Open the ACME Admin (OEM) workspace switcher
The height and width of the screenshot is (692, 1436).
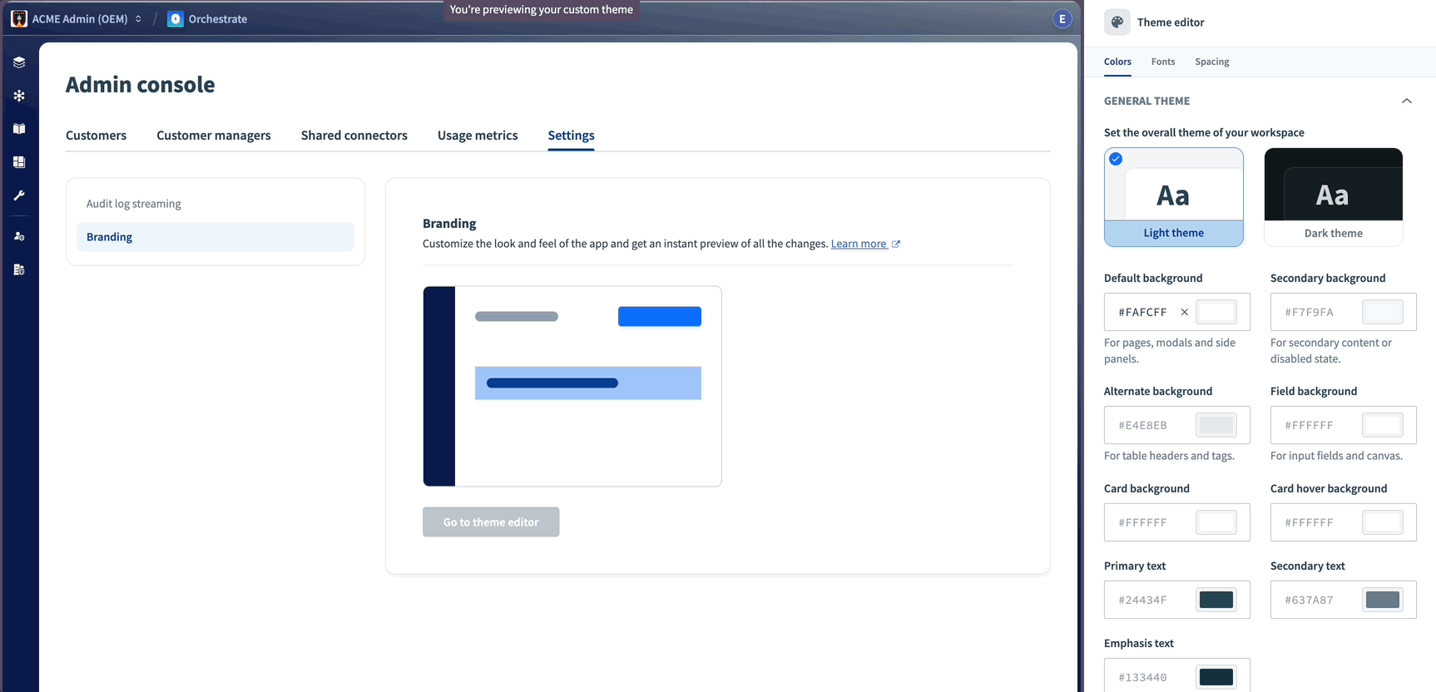coord(77,19)
